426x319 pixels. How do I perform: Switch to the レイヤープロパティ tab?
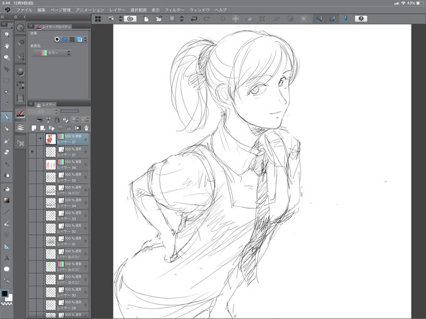point(54,26)
